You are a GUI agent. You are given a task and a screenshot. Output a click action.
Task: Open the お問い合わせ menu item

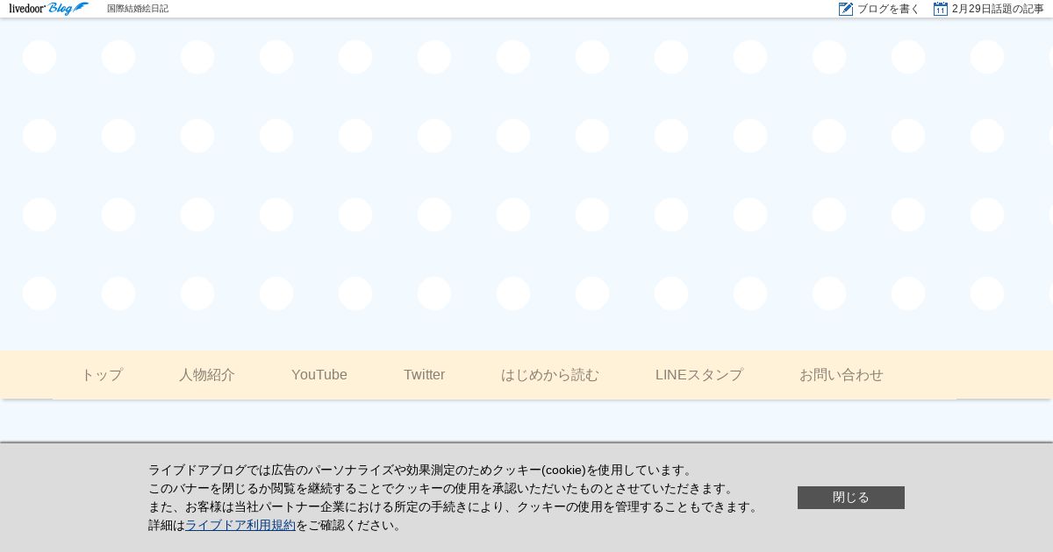pos(842,375)
